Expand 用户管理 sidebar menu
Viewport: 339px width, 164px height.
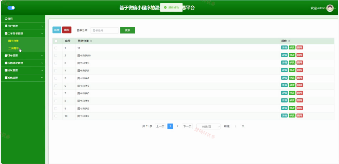click(23, 26)
